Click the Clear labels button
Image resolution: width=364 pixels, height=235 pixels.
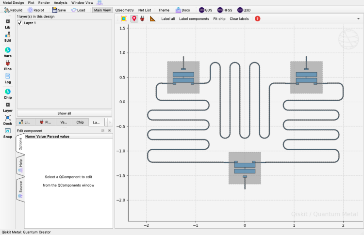point(239,19)
